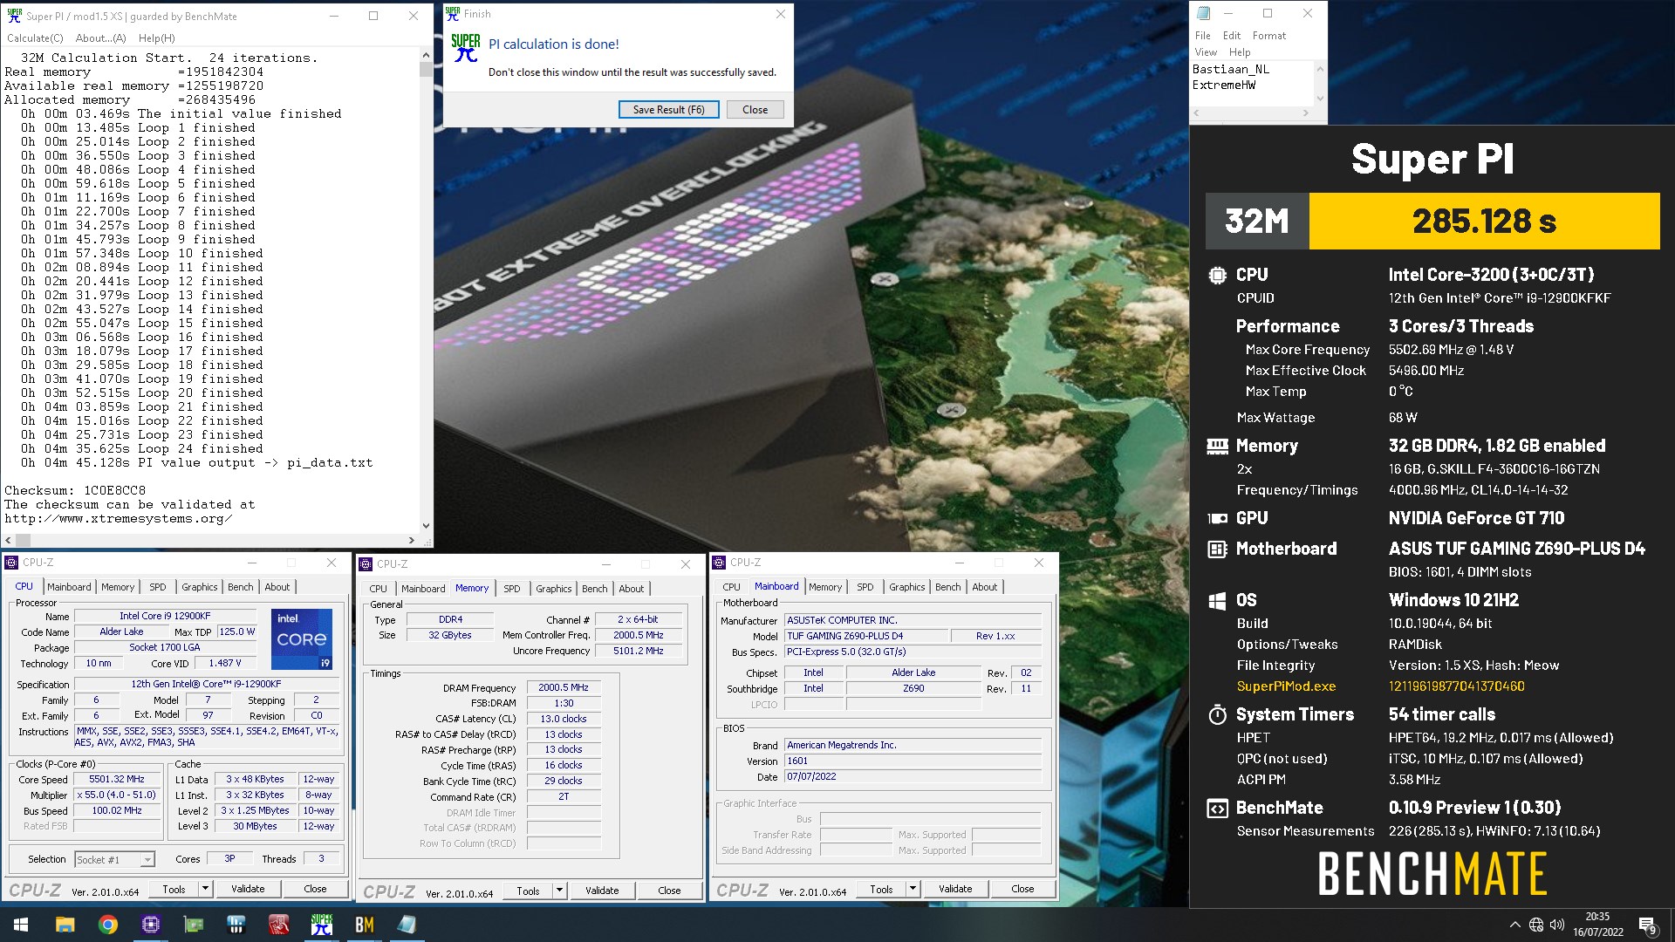Viewport: 1675px width, 942px height.
Task: Switch to CPU-Z via taskbar icon
Action: (150, 925)
